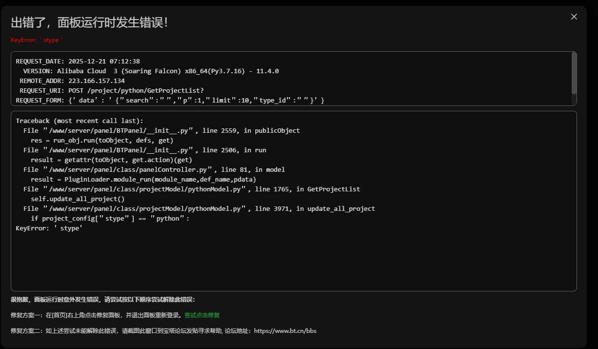Click the panelController.py line 81 entry
This screenshot has height=349, width=598.
coord(154,169)
